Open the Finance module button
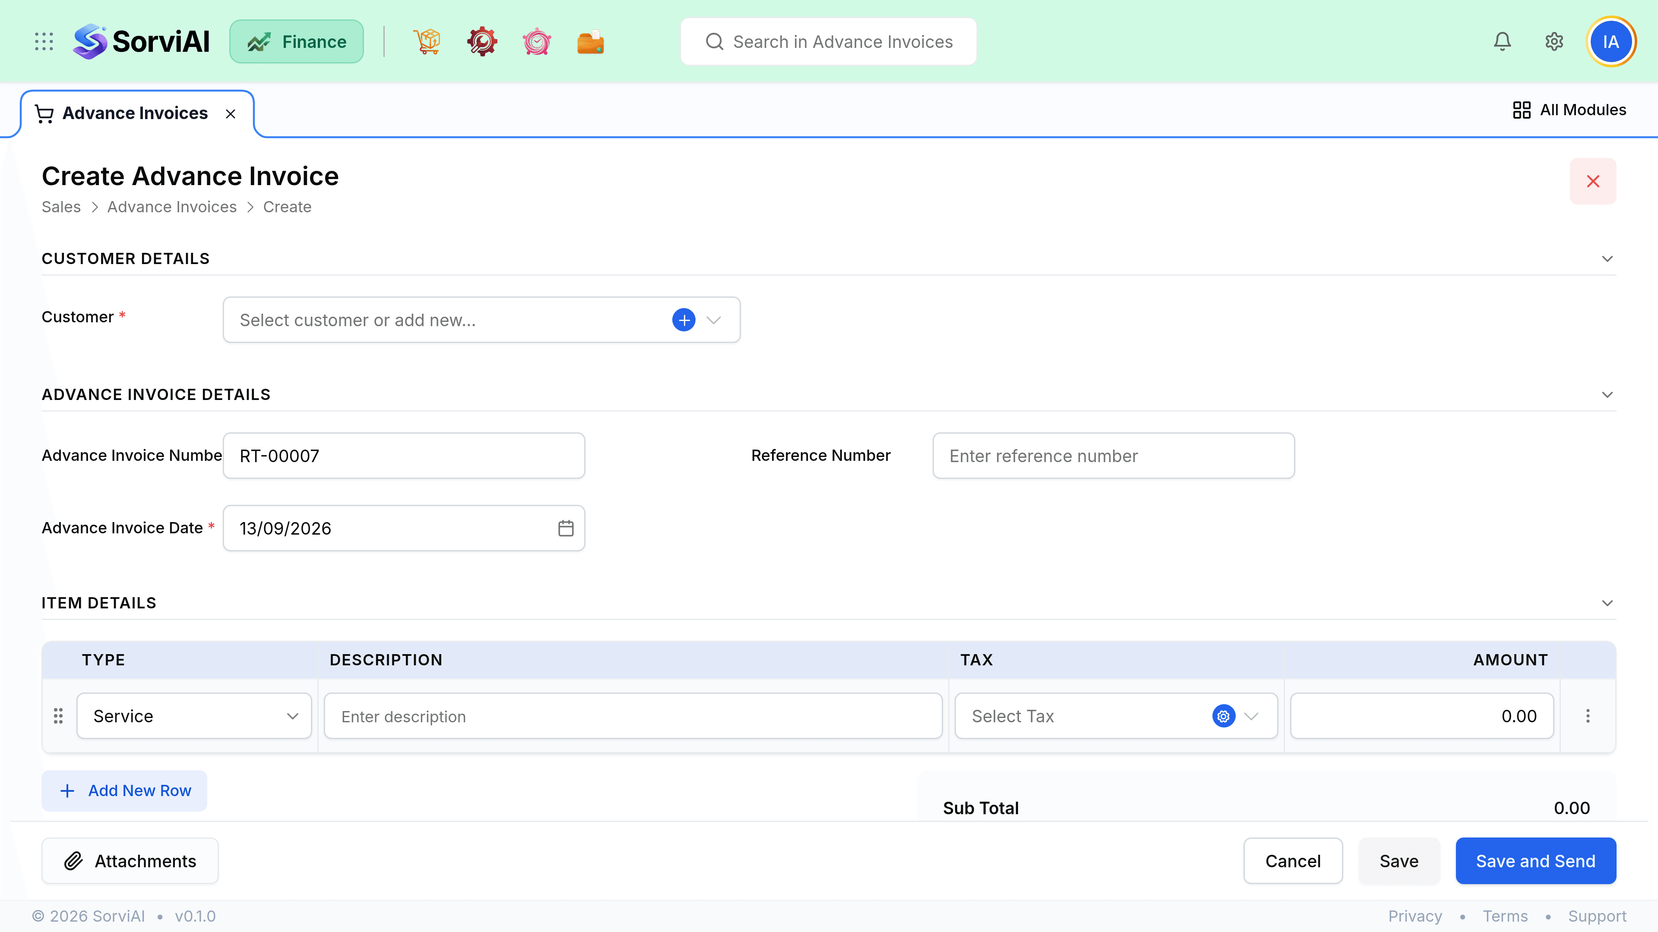1658x932 pixels. 297,42
